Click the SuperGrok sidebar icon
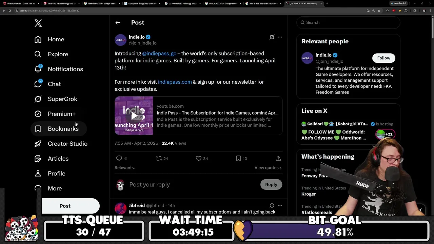Screen dimensions: 434x244 tap(38, 99)
